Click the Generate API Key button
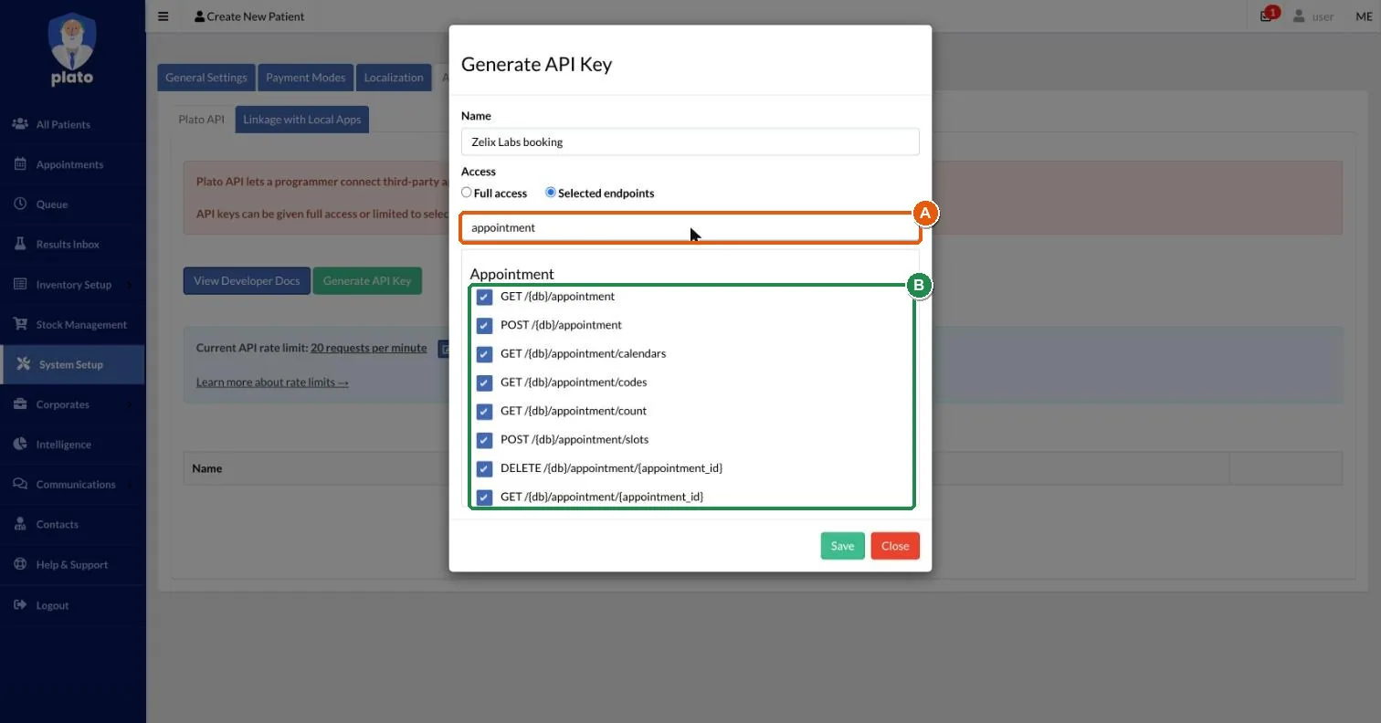1381x723 pixels. click(367, 280)
